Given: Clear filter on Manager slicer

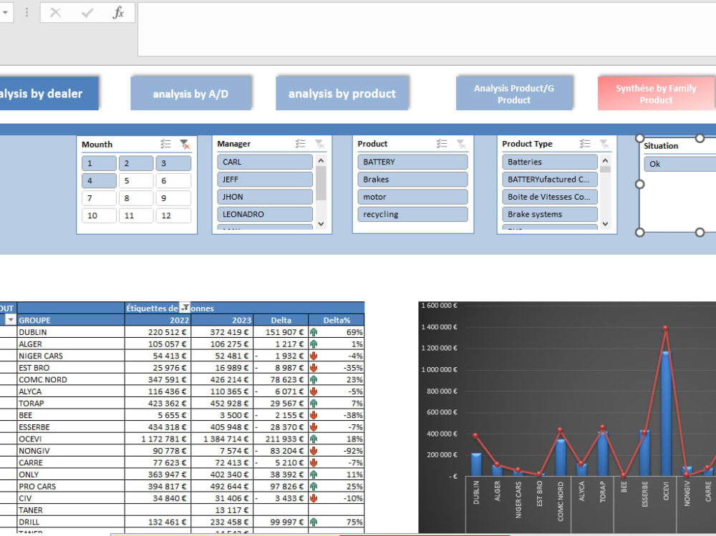Looking at the screenshot, I should tap(319, 144).
